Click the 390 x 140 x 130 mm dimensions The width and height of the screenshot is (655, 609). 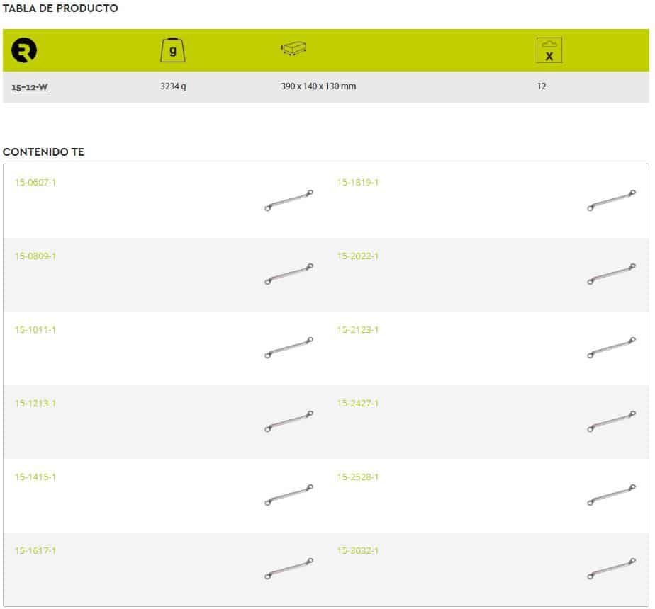pyautogui.click(x=318, y=87)
